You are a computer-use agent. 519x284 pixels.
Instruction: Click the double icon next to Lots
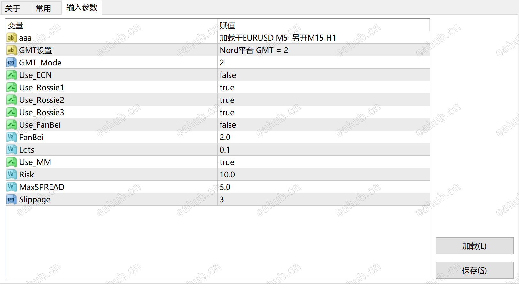(x=11, y=150)
